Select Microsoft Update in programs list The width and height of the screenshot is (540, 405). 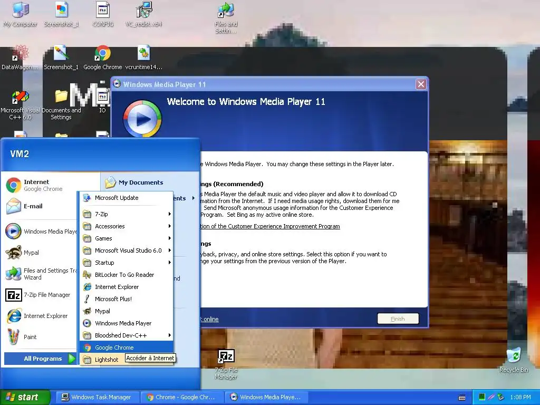pyautogui.click(x=127, y=198)
